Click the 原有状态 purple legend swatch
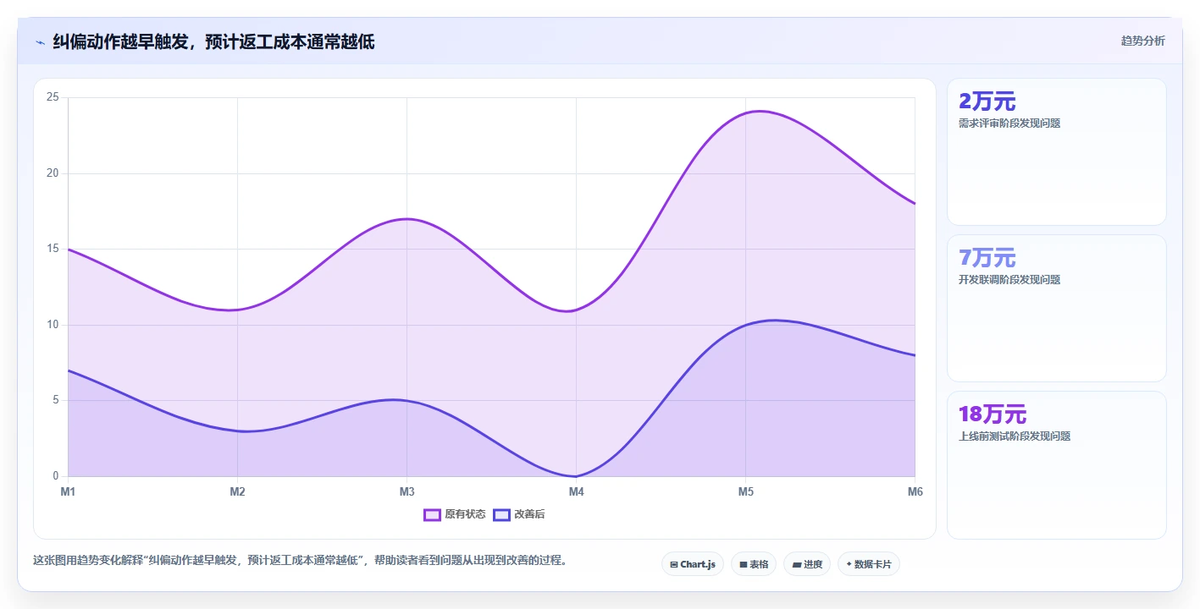This screenshot has width=1200, height=609. tap(433, 514)
